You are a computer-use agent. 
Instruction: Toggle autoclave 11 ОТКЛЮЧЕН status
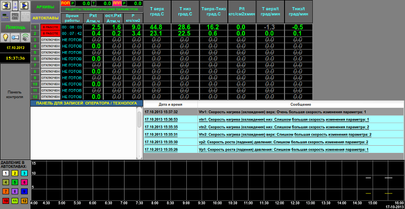click(x=50, y=90)
